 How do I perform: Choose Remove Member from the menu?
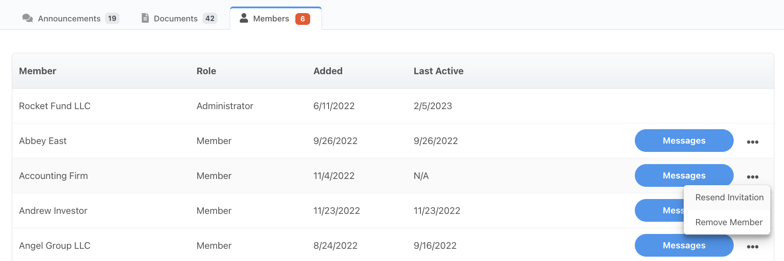(729, 222)
